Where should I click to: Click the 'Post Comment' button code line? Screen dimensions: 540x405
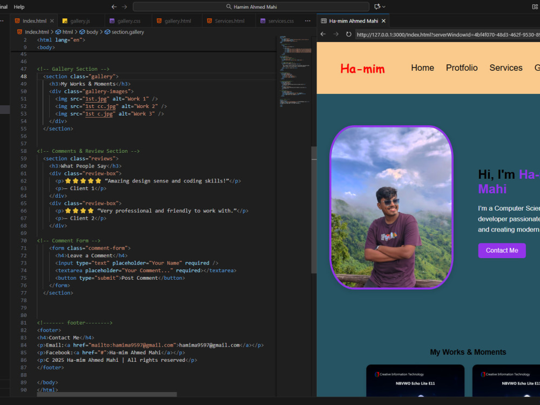click(x=120, y=278)
